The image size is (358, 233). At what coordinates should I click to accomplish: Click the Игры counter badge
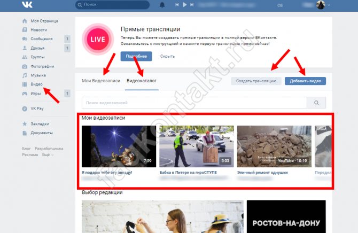67,94
